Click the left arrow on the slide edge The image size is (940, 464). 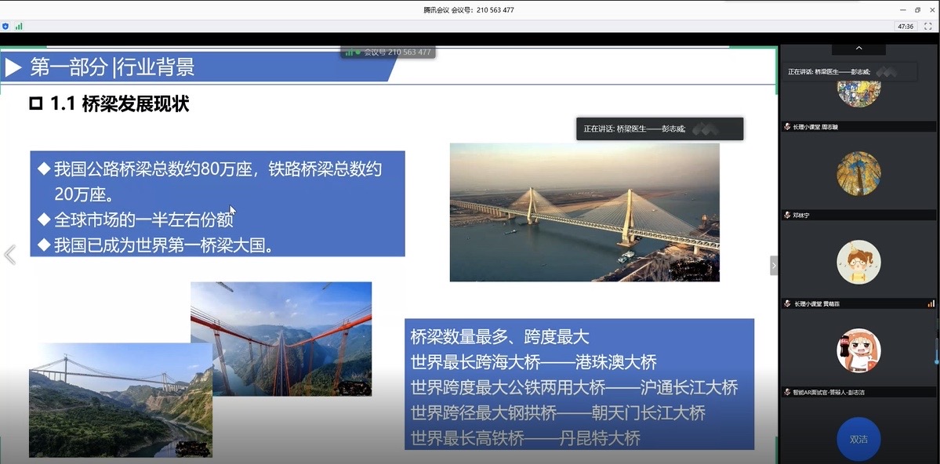9,255
